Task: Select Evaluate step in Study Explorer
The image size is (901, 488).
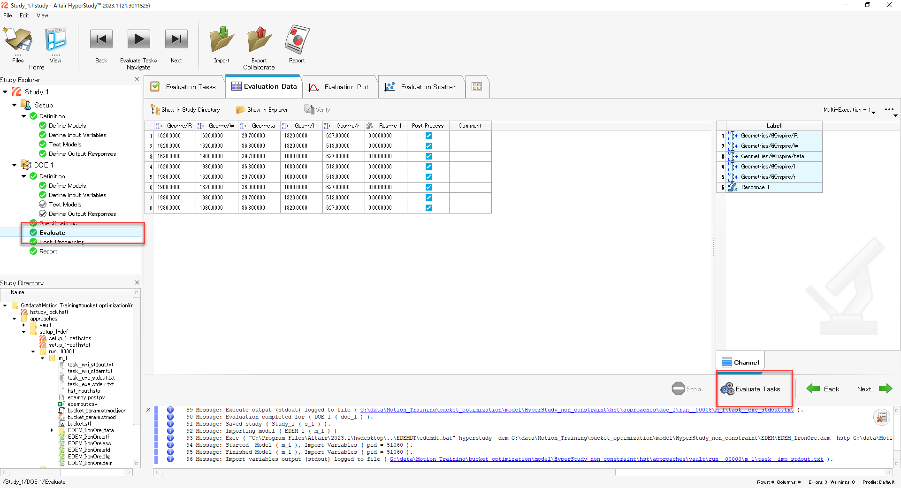Action: pos(52,233)
